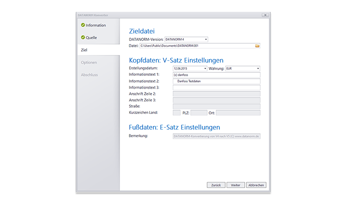Click the Bemerkung field
The width and height of the screenshot is (347, 205).
[216, 136]
